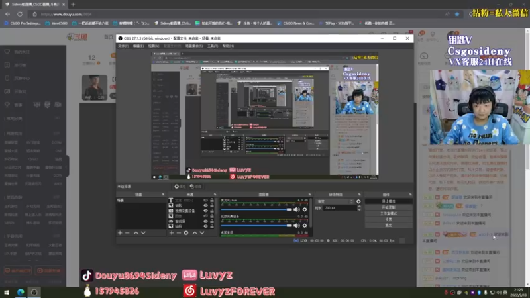Adjust the transition duration stepper arrows
530x298 pixels.
pyautogui.click(x=359, y=208)
